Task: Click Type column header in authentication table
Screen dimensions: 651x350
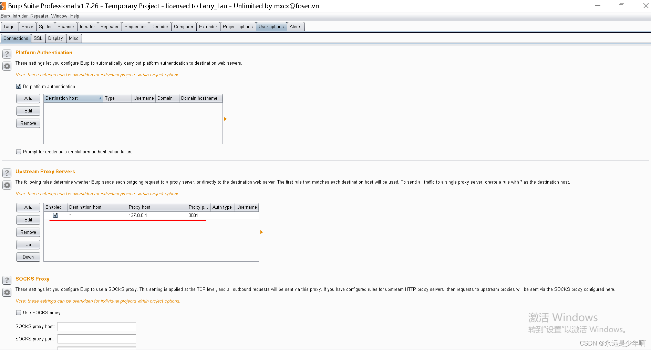Action: pos(117,98)
